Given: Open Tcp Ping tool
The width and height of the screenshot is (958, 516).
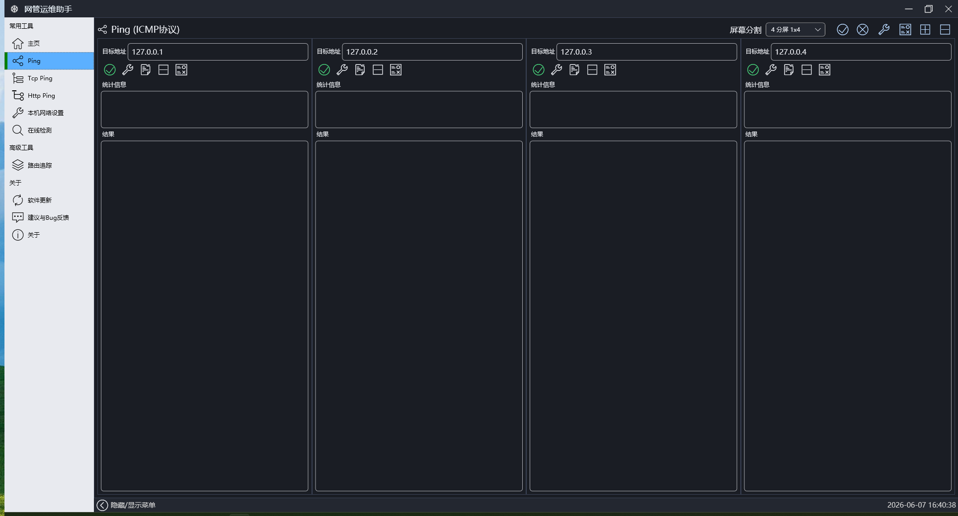Looking at the screenshot, I should pos(49,78).
